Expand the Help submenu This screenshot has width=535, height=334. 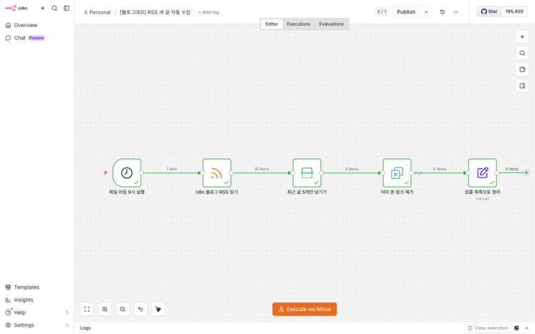point(67,312)
